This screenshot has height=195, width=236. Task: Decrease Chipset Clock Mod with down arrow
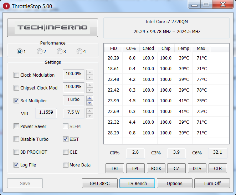[90, 90]
